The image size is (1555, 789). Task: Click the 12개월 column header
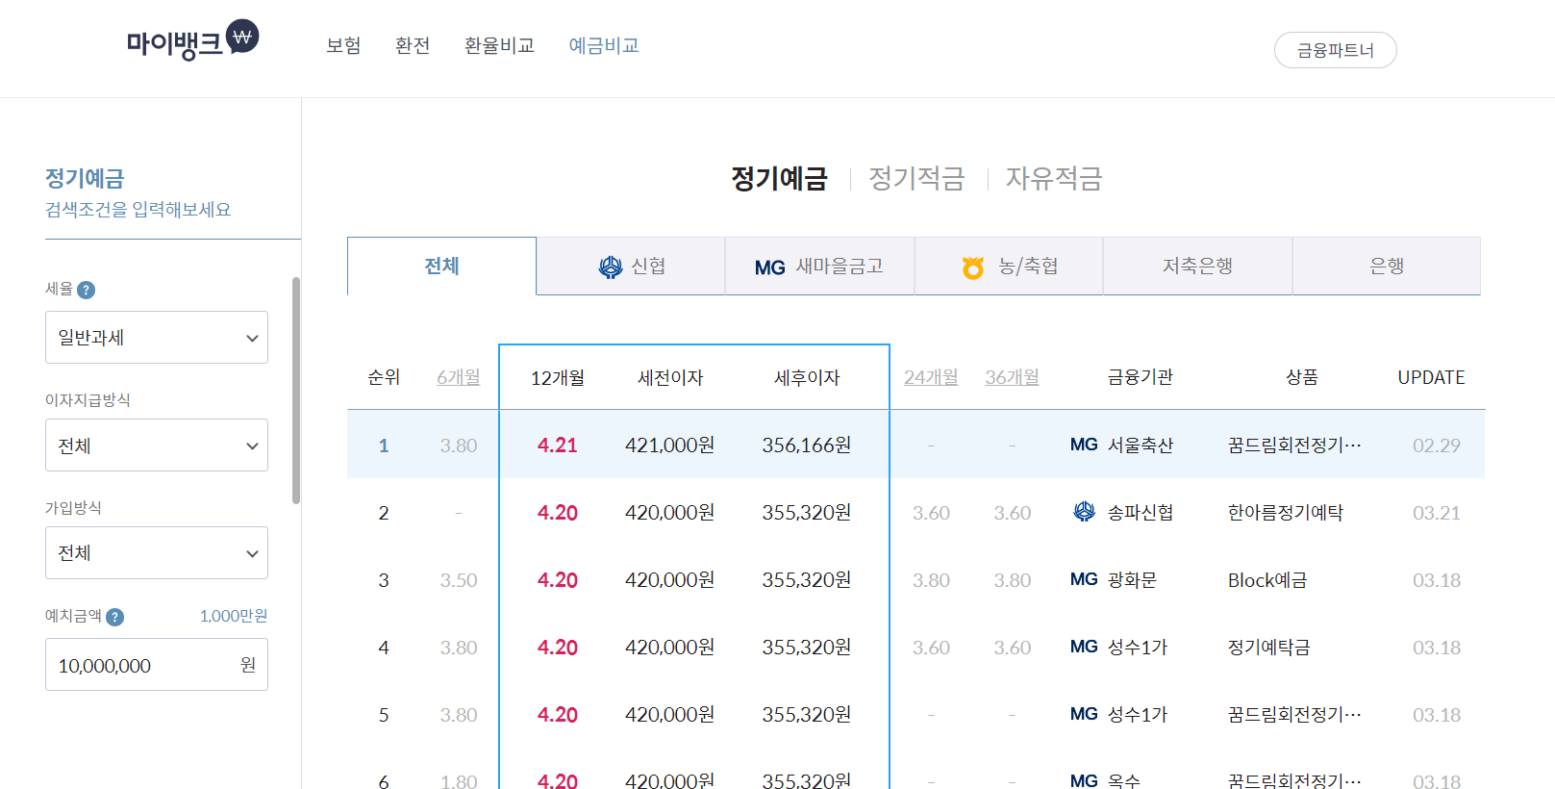558,377
